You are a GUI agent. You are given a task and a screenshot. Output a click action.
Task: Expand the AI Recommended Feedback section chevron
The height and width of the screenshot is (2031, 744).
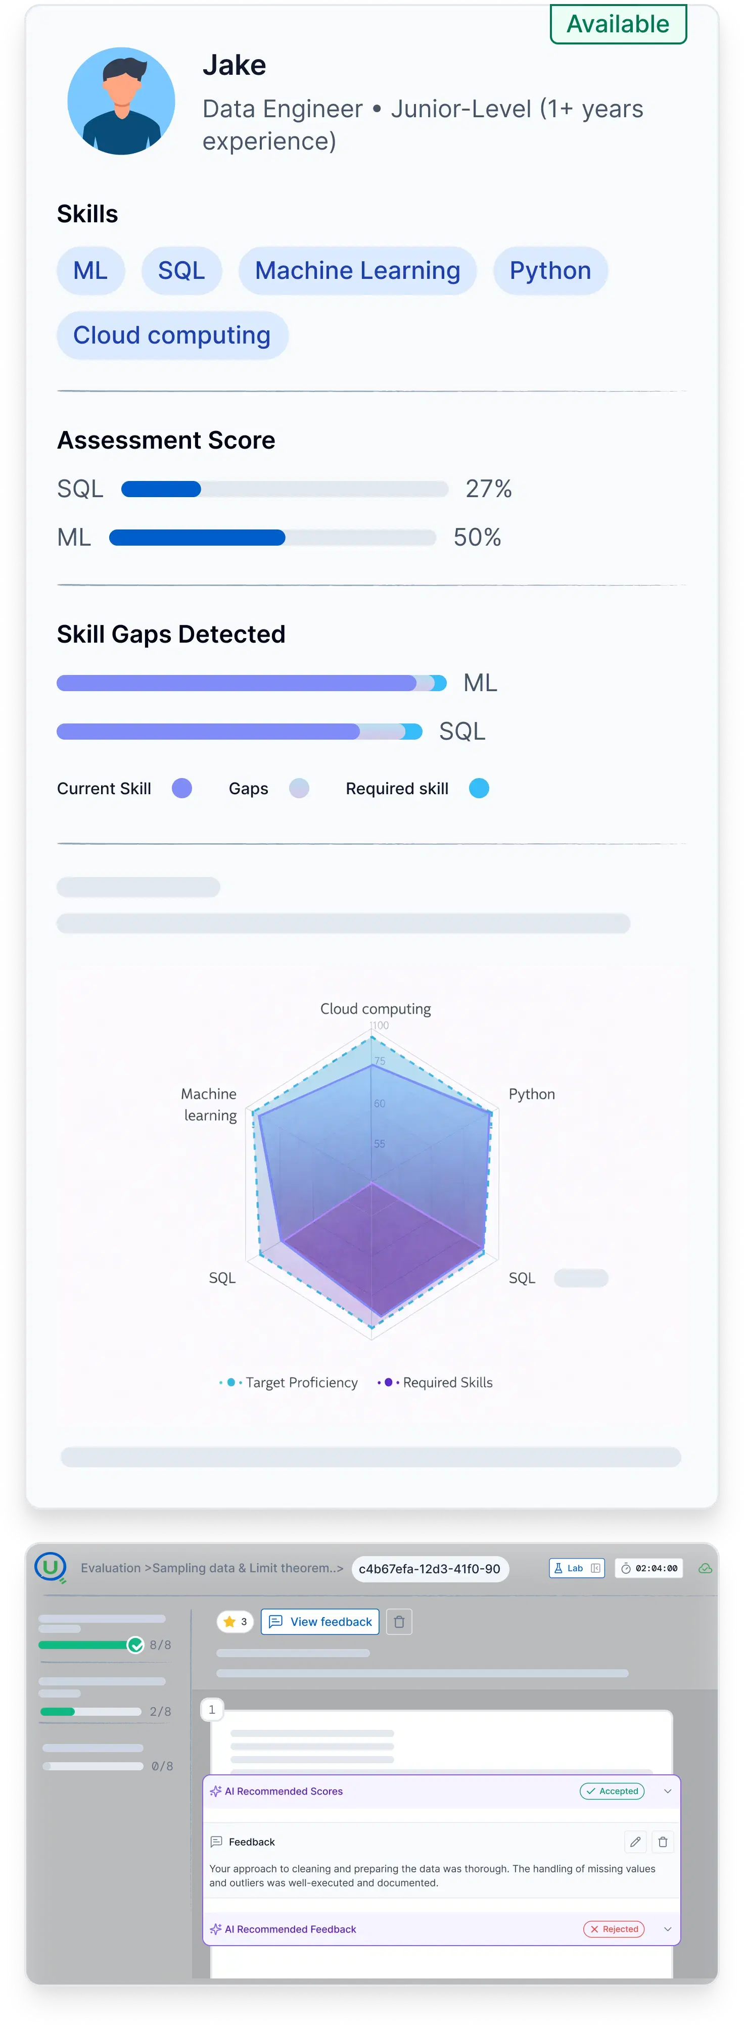click(x=668, y=1929)
